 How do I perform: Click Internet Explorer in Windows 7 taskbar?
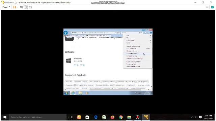pyautogui.click(x=73, y=93)
